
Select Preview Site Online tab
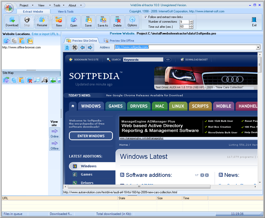pyautogui.click(x=82, y=41)
